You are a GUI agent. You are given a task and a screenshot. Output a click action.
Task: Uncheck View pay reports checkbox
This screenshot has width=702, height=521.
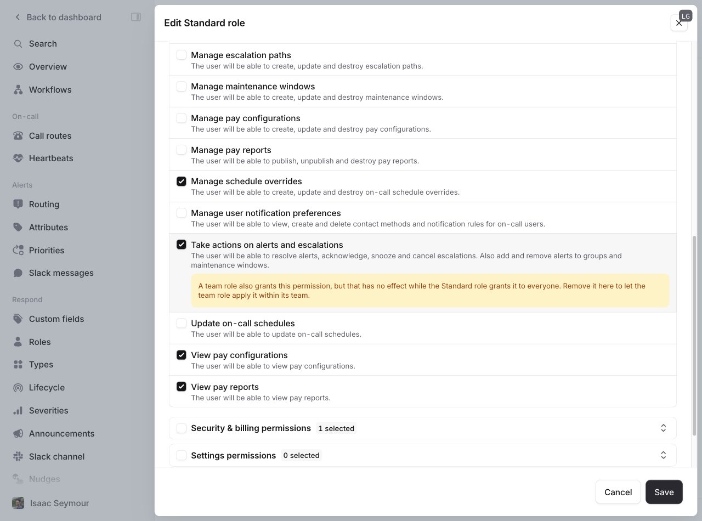(x=182, y=387)
